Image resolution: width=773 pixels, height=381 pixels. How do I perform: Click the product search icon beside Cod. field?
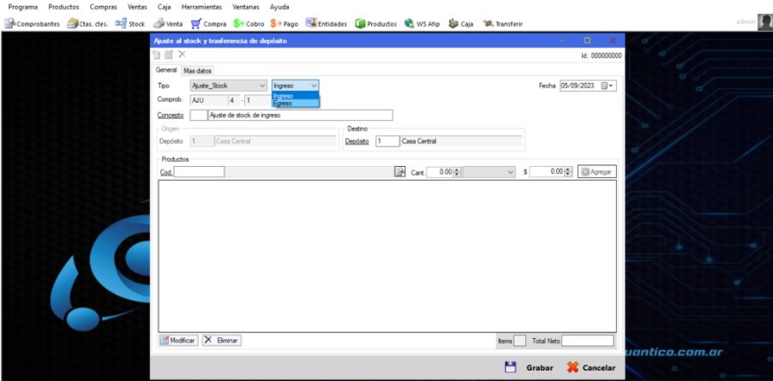[399, 172]
